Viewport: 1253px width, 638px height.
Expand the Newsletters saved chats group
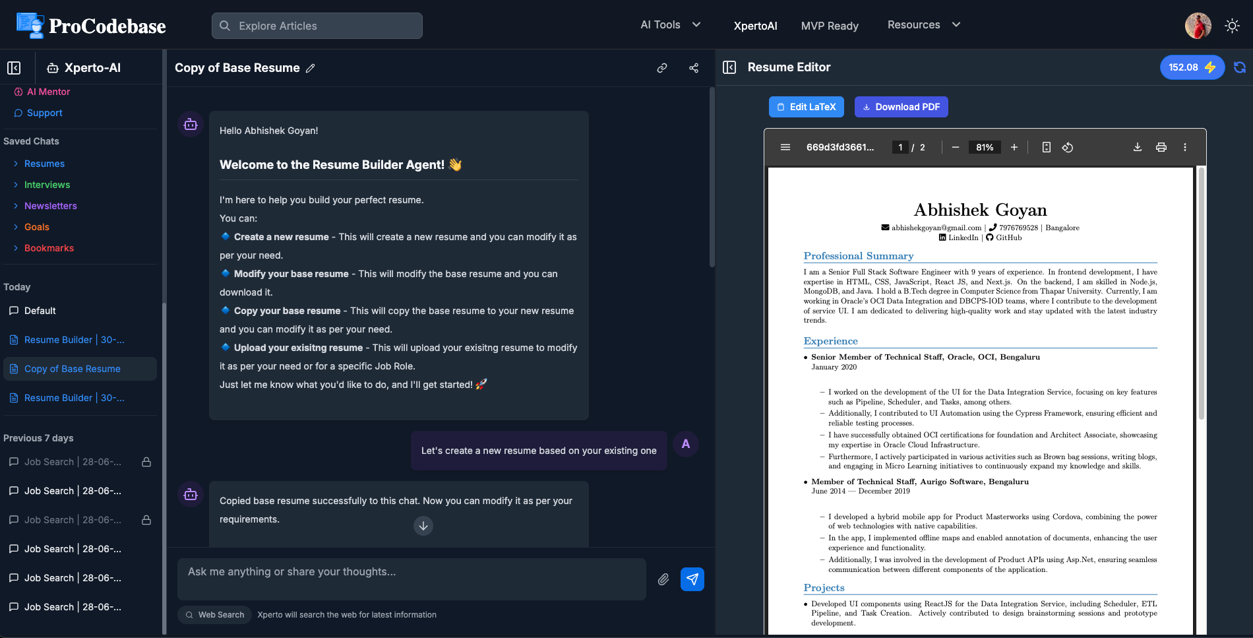tap(45, 206)
